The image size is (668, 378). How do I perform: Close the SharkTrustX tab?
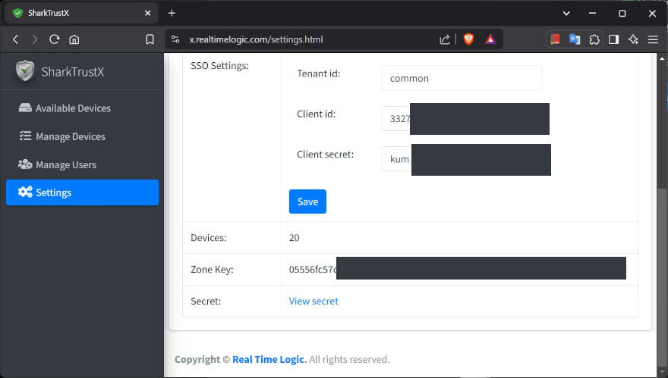[147, 13]
